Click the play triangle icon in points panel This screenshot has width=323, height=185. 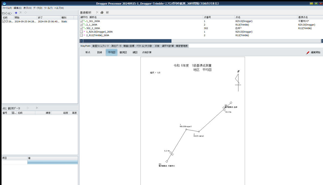(x=28, y=108)
